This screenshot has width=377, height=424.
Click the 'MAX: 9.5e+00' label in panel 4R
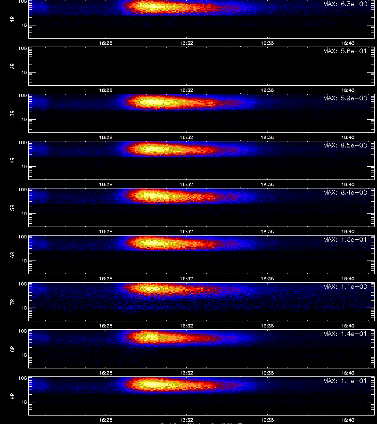(x=345, y=145)
